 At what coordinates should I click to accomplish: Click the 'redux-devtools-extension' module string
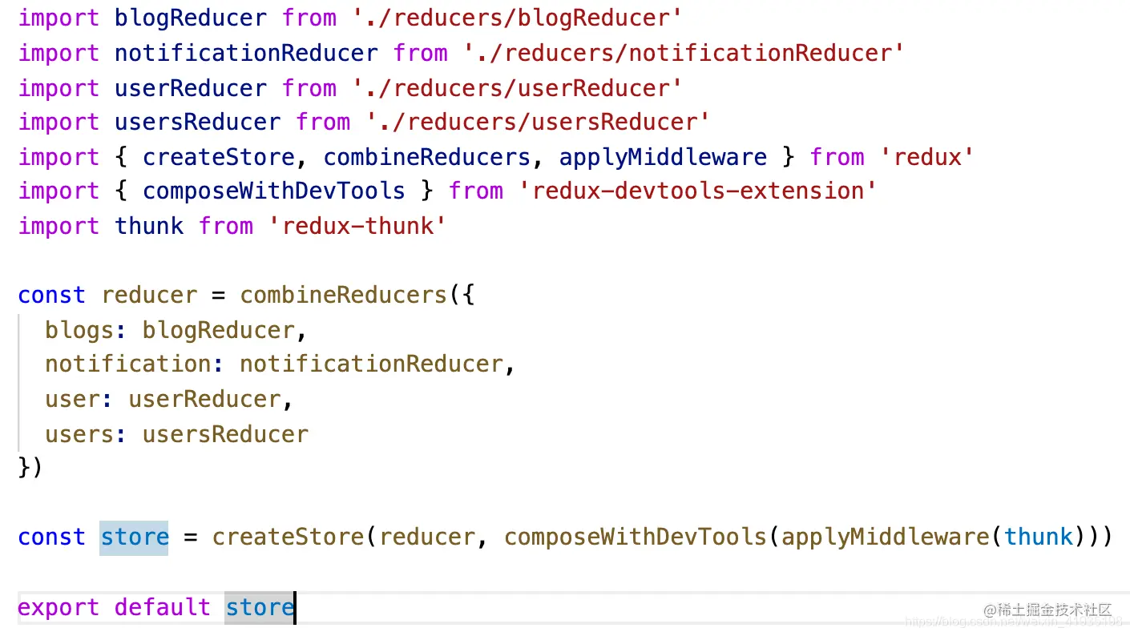(x=697, y=191)
